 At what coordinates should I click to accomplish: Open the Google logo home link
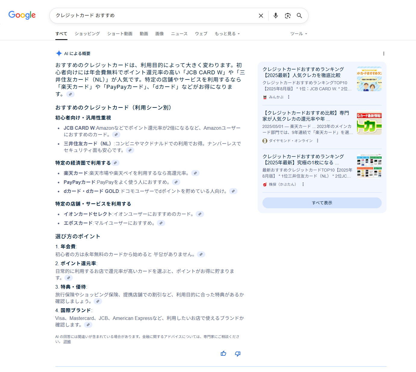click(x=22, y=15)
